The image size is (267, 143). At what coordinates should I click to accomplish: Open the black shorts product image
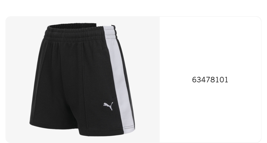coord(82,80)
